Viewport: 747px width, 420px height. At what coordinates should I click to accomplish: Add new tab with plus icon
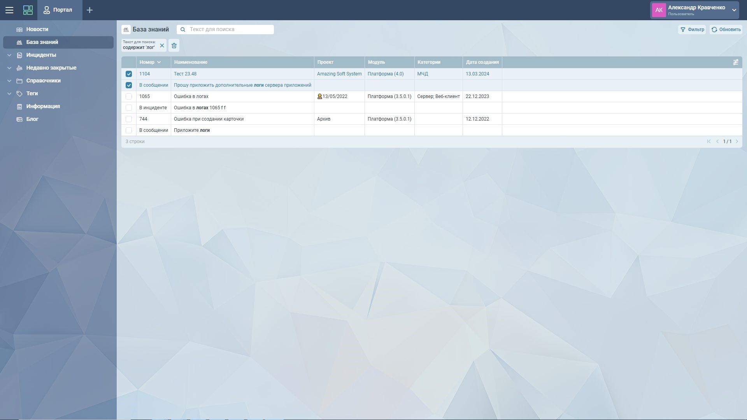pyautogui.click(x=89, y=10)
